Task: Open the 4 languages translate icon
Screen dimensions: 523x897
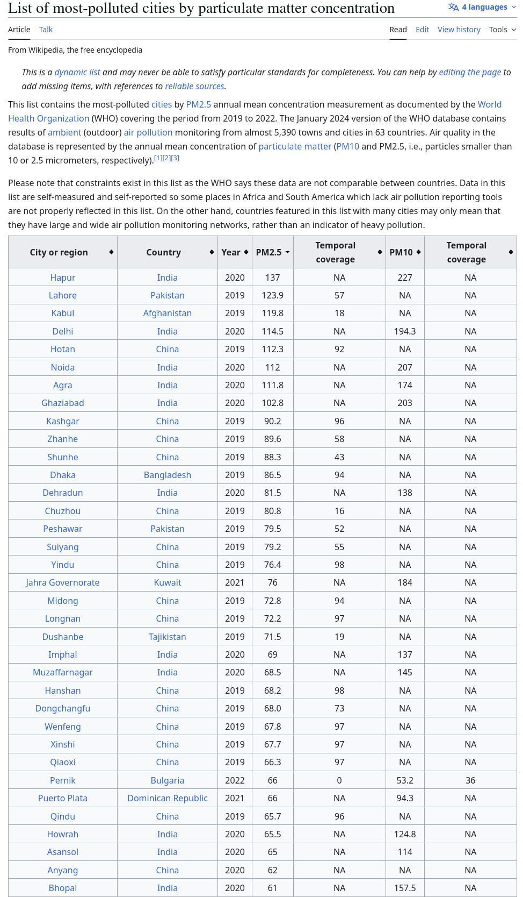Action: [x=454, y=7]
